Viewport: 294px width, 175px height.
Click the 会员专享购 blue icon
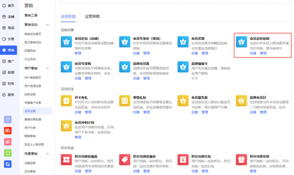[66, 67]
